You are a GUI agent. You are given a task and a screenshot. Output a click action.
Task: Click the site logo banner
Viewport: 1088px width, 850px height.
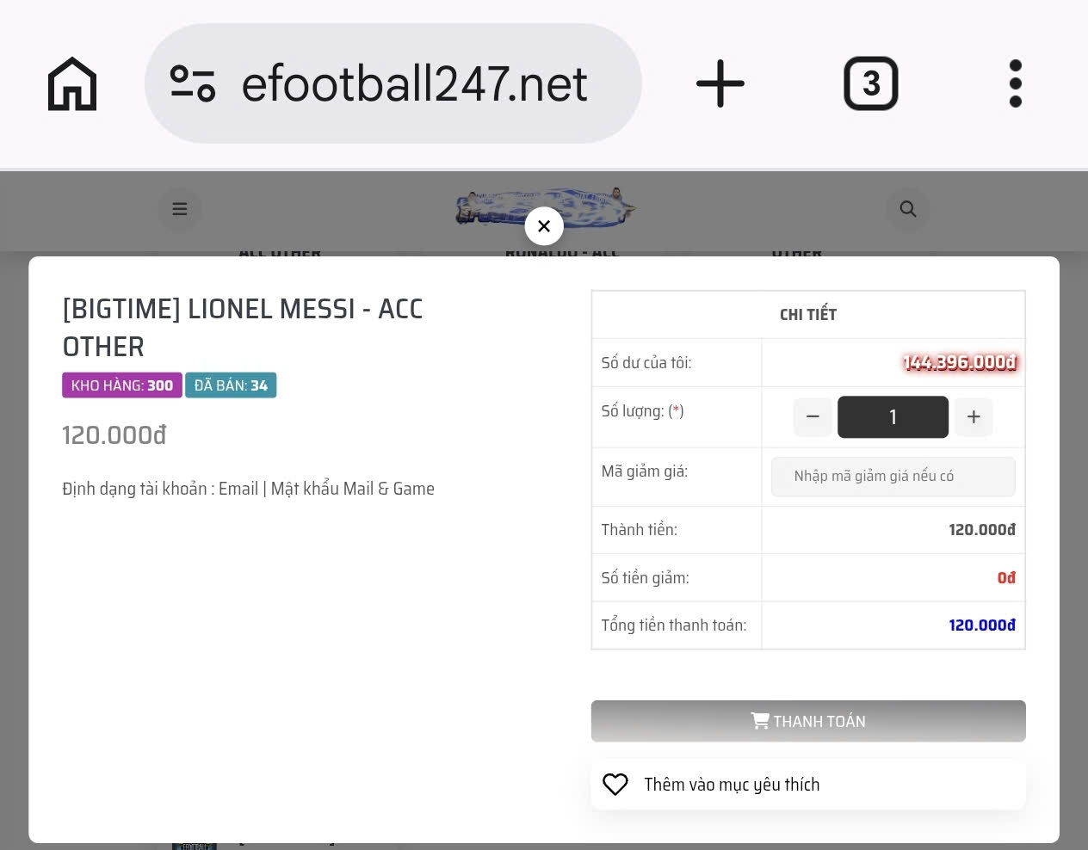(545, 207)
